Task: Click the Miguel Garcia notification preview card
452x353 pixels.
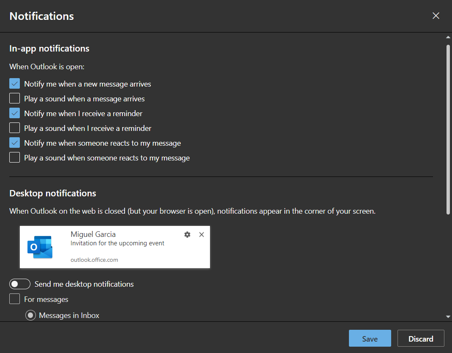Action: 115,247
